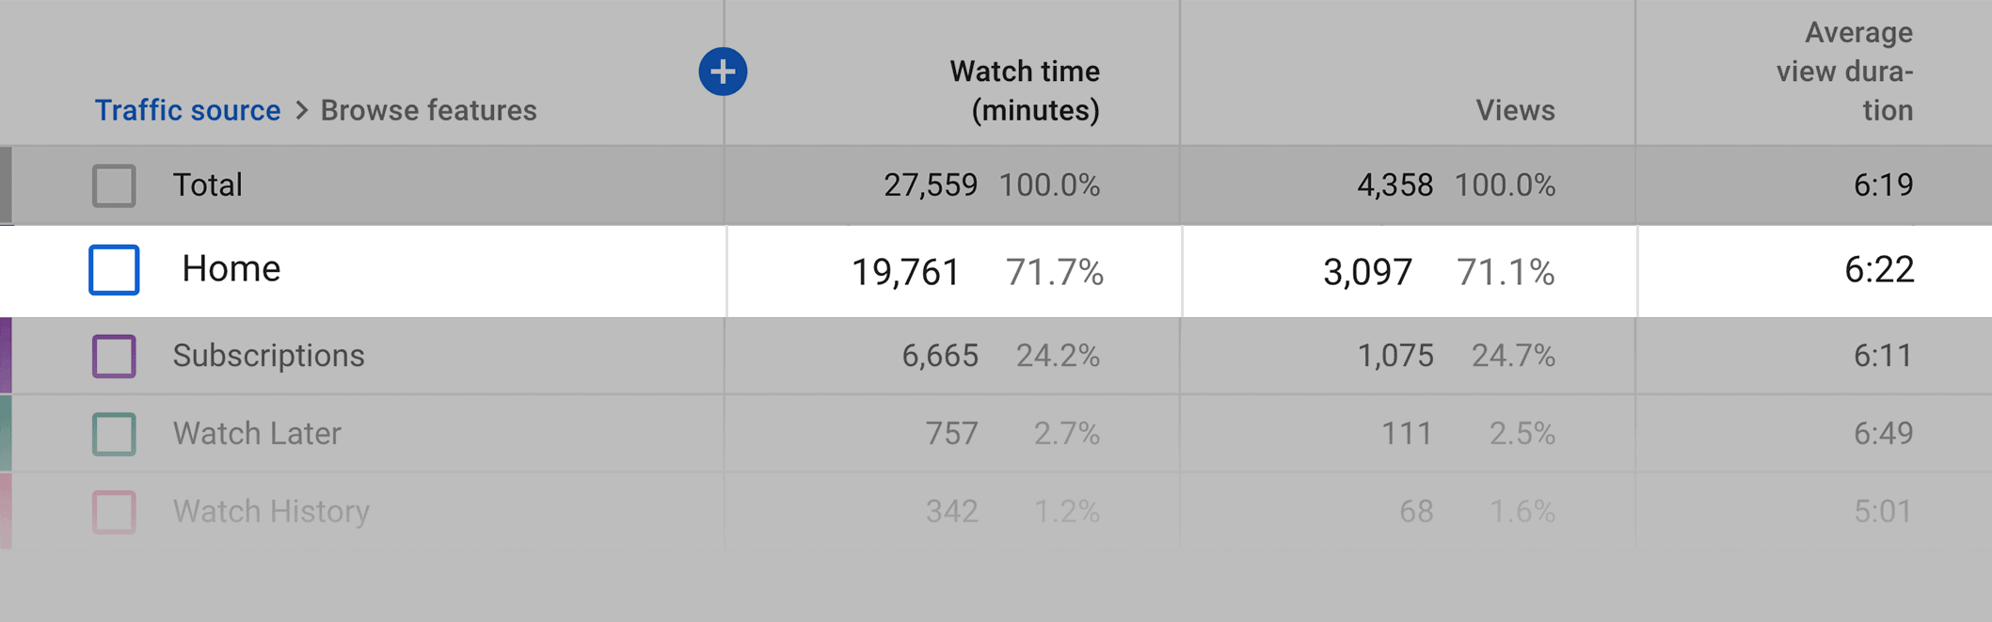
Task: Open the Watch Later row label
Action: tap(257, 434)
